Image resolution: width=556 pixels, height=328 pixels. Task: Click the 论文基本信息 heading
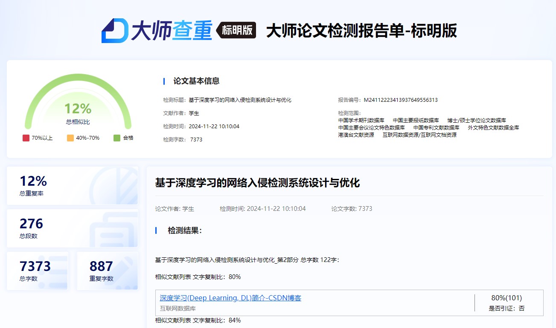pos(196,81)
